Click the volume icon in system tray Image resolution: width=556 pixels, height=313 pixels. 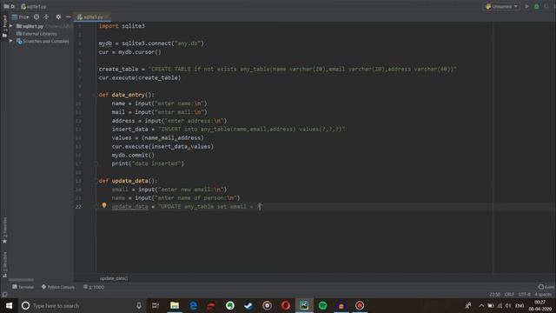pyautogui.click(x=508, y=305)
